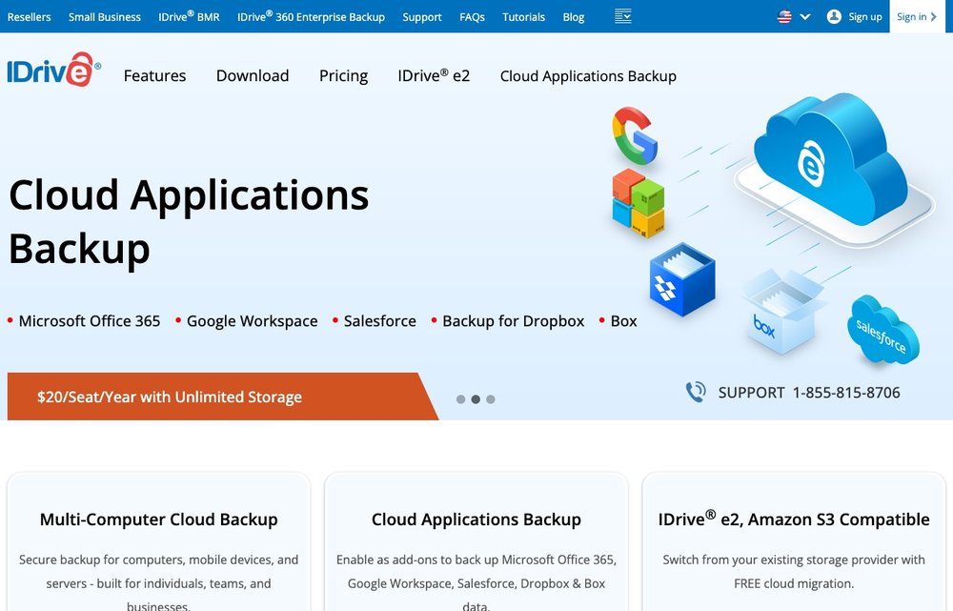Image resolution: width=953 pixels, height=611 pixels.
Task: Click Backup for Dropbox bullet text
Action: click(514, 321)
